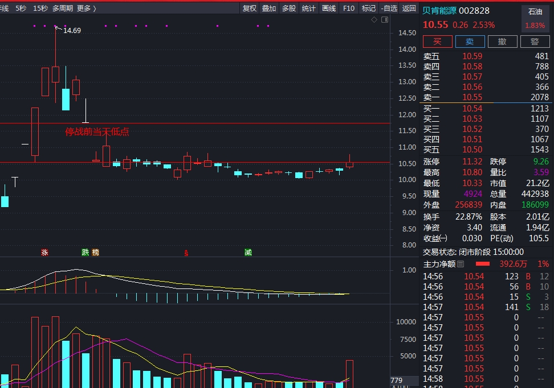Click the 买二 10.53 bid row

(x=486, y=118)
